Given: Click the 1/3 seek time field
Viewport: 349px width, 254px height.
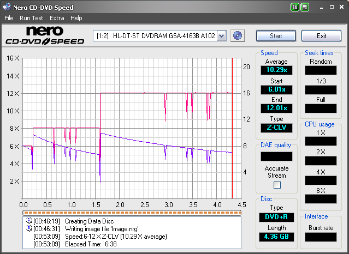Looking at the screenshot, I should (x=321, y=90).
